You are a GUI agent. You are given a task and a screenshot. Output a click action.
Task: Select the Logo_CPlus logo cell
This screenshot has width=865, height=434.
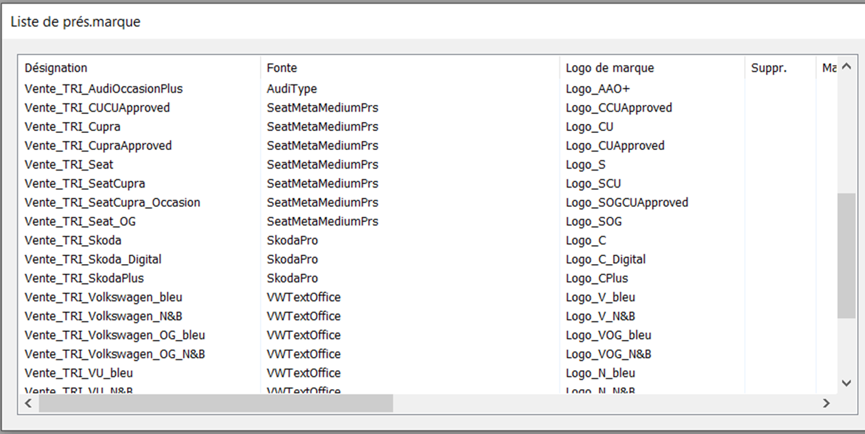click(597, 277)
